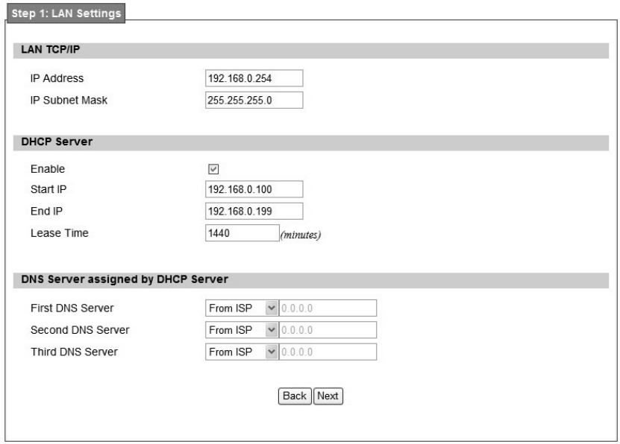Click the Start IP input field

(x=254, y=189)
